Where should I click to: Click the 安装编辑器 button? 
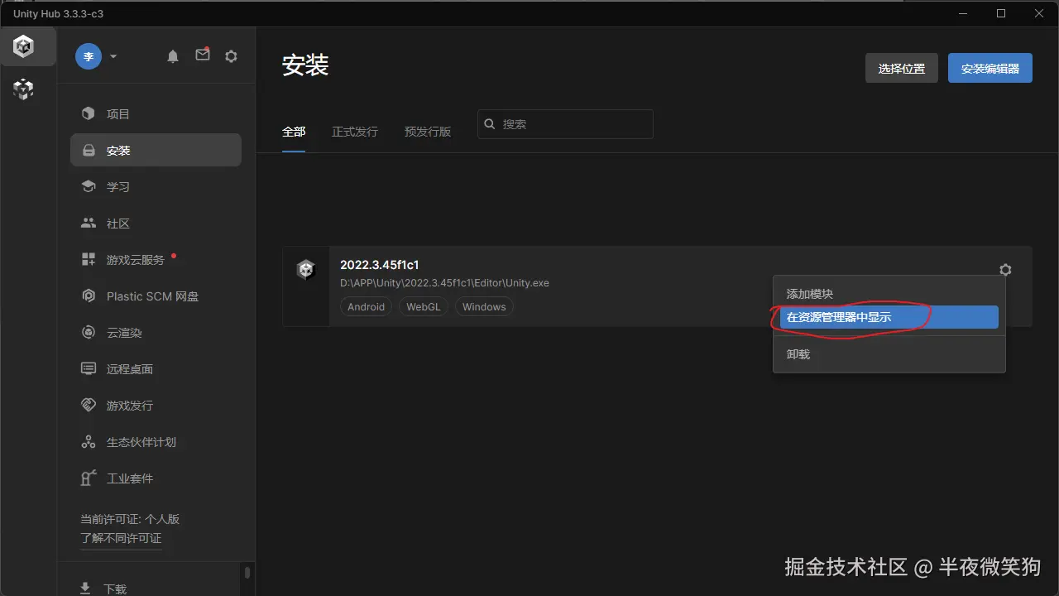coord(990,69)
